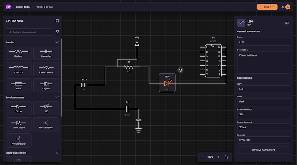Click the ngD app logo
The width and height of the screenshot is (297, 165).
point(9,7)
